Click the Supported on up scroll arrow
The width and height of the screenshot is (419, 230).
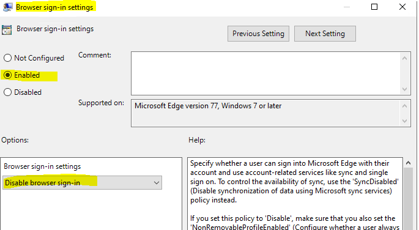click(404, 106)
